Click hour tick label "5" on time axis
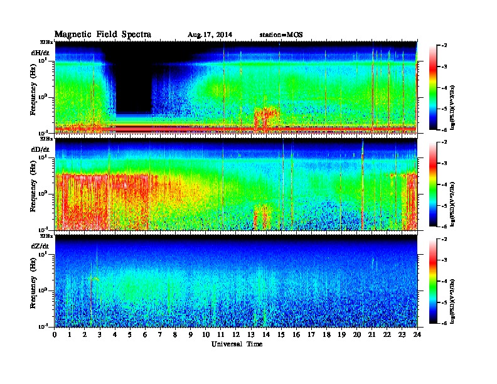 tap(130, 334)
